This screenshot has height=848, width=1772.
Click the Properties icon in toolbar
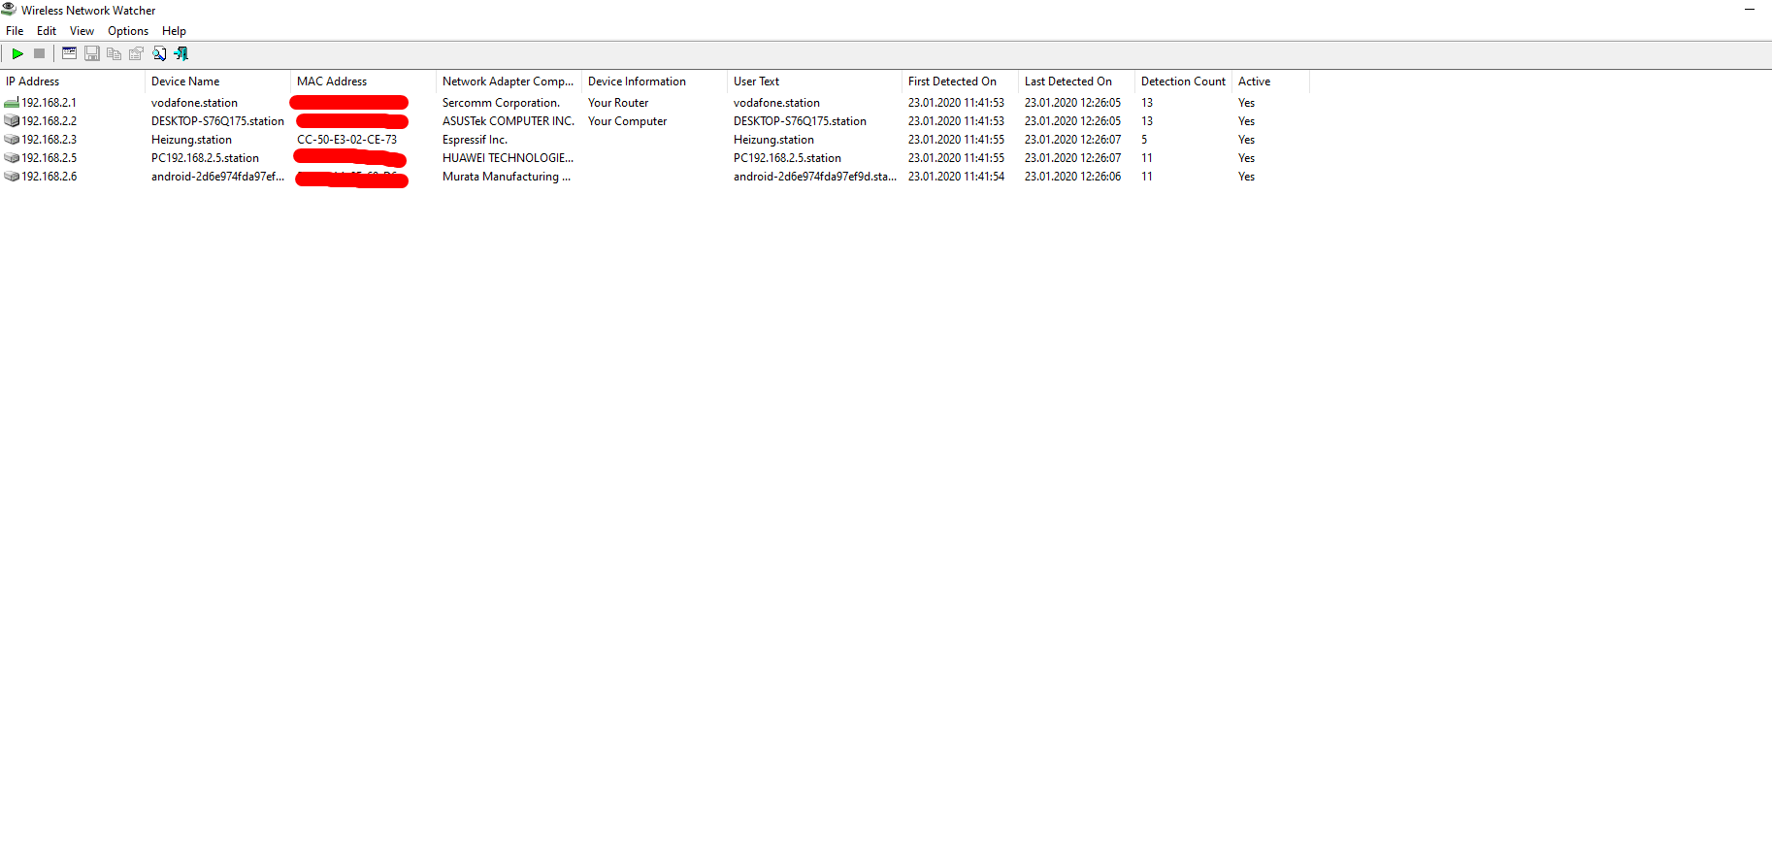pos(137,54)
